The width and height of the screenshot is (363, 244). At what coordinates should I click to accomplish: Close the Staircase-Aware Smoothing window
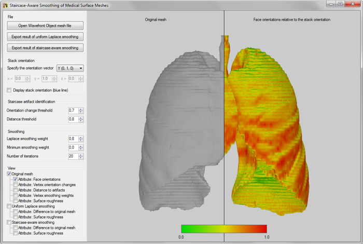coord(353,4)
